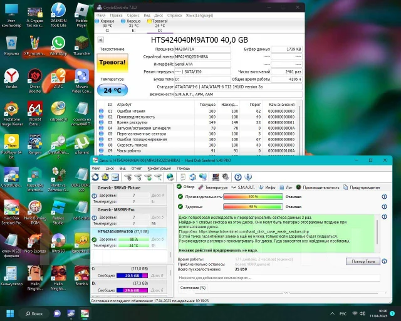
Task: Open the Состояние (%) tab
Action: pyautogui.click(x=193, y=288)
